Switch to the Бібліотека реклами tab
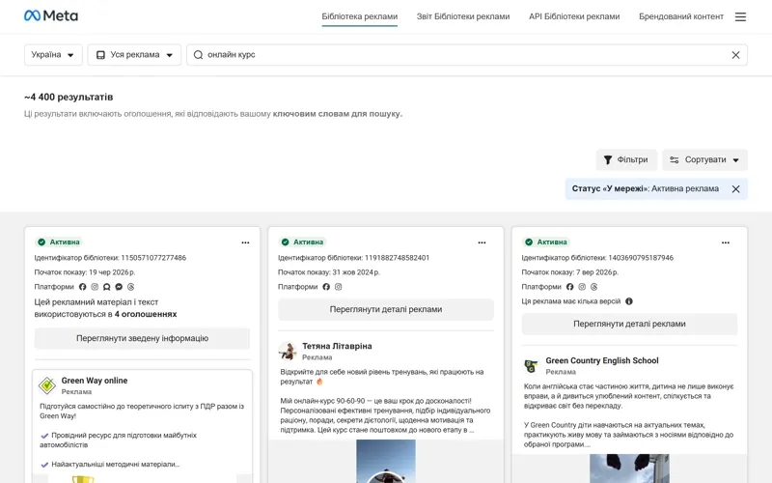Screen dimensions: 772x483 pyautogui.click(x=359, y=16)
